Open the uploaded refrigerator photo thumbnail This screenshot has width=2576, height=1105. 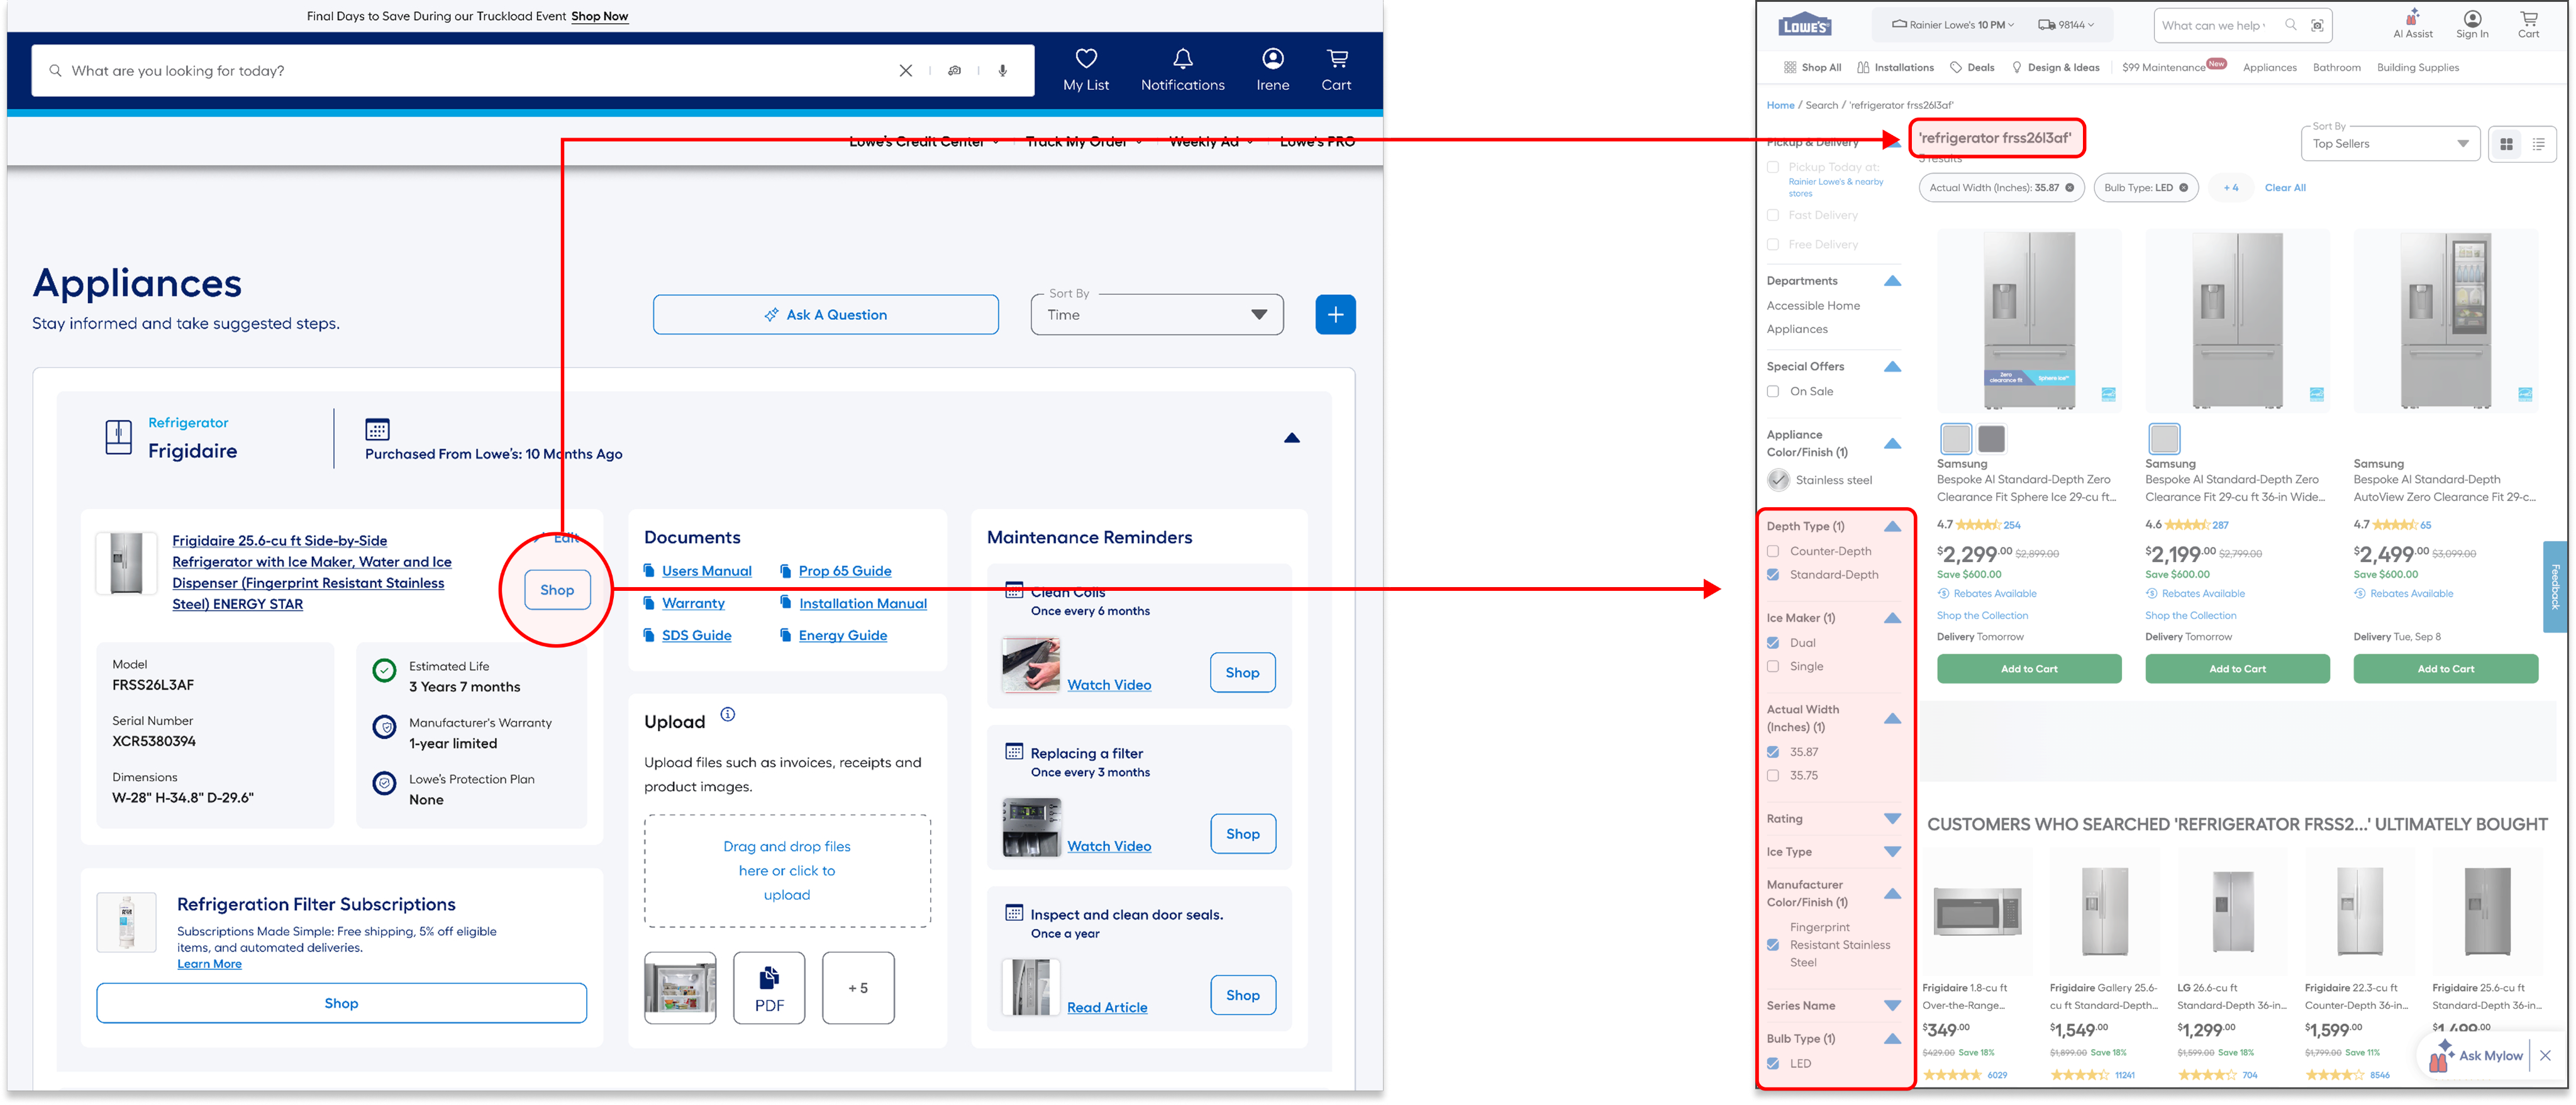tap(680, 988)
